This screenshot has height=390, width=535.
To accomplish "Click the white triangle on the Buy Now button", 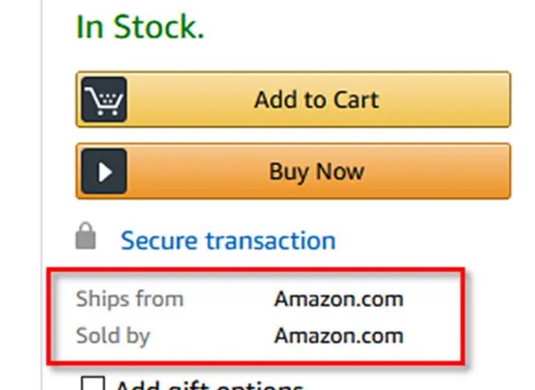I will point(105,171).
